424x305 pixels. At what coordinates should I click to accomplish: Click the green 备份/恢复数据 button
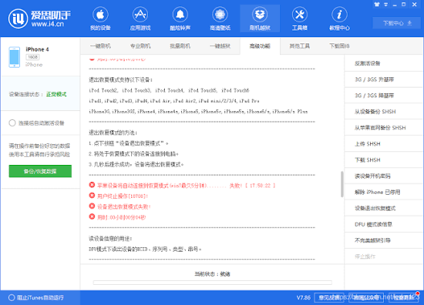pos(40,171)
